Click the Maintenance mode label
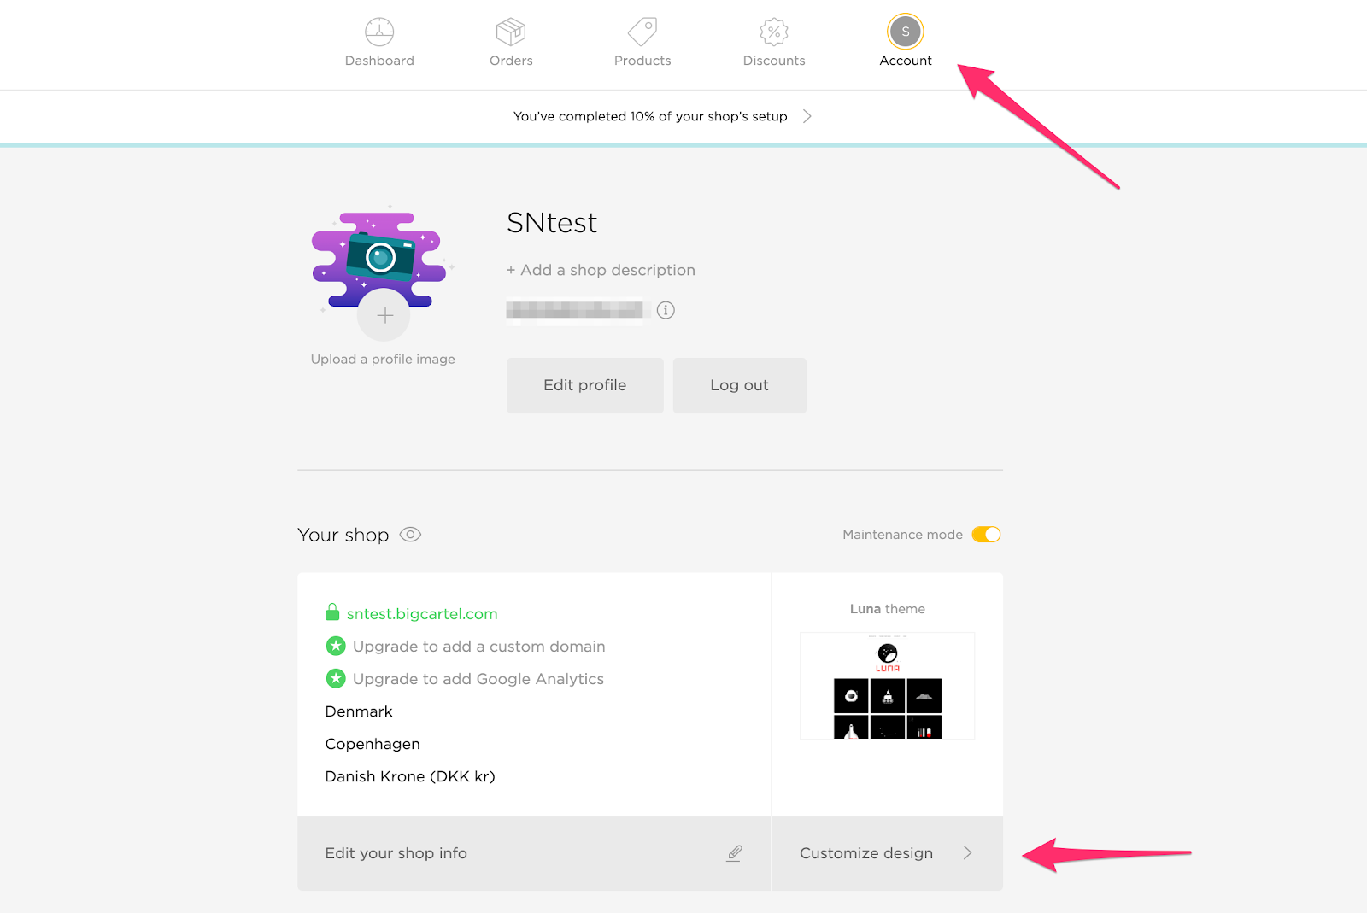Screen dimensions: 1367x913 pyautogui.click(x=902, y=535)
